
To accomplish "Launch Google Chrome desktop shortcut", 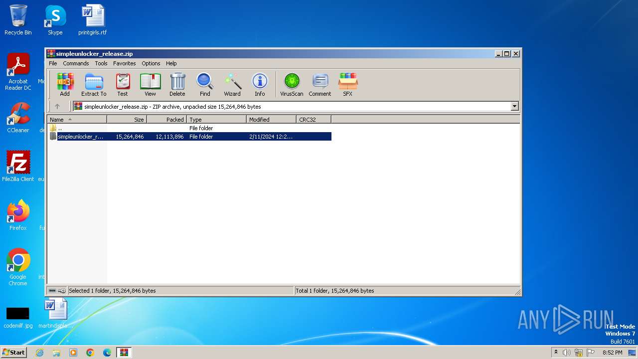I will 18,267.
